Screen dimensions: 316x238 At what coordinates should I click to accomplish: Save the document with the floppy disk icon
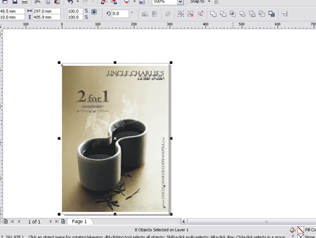15,2
